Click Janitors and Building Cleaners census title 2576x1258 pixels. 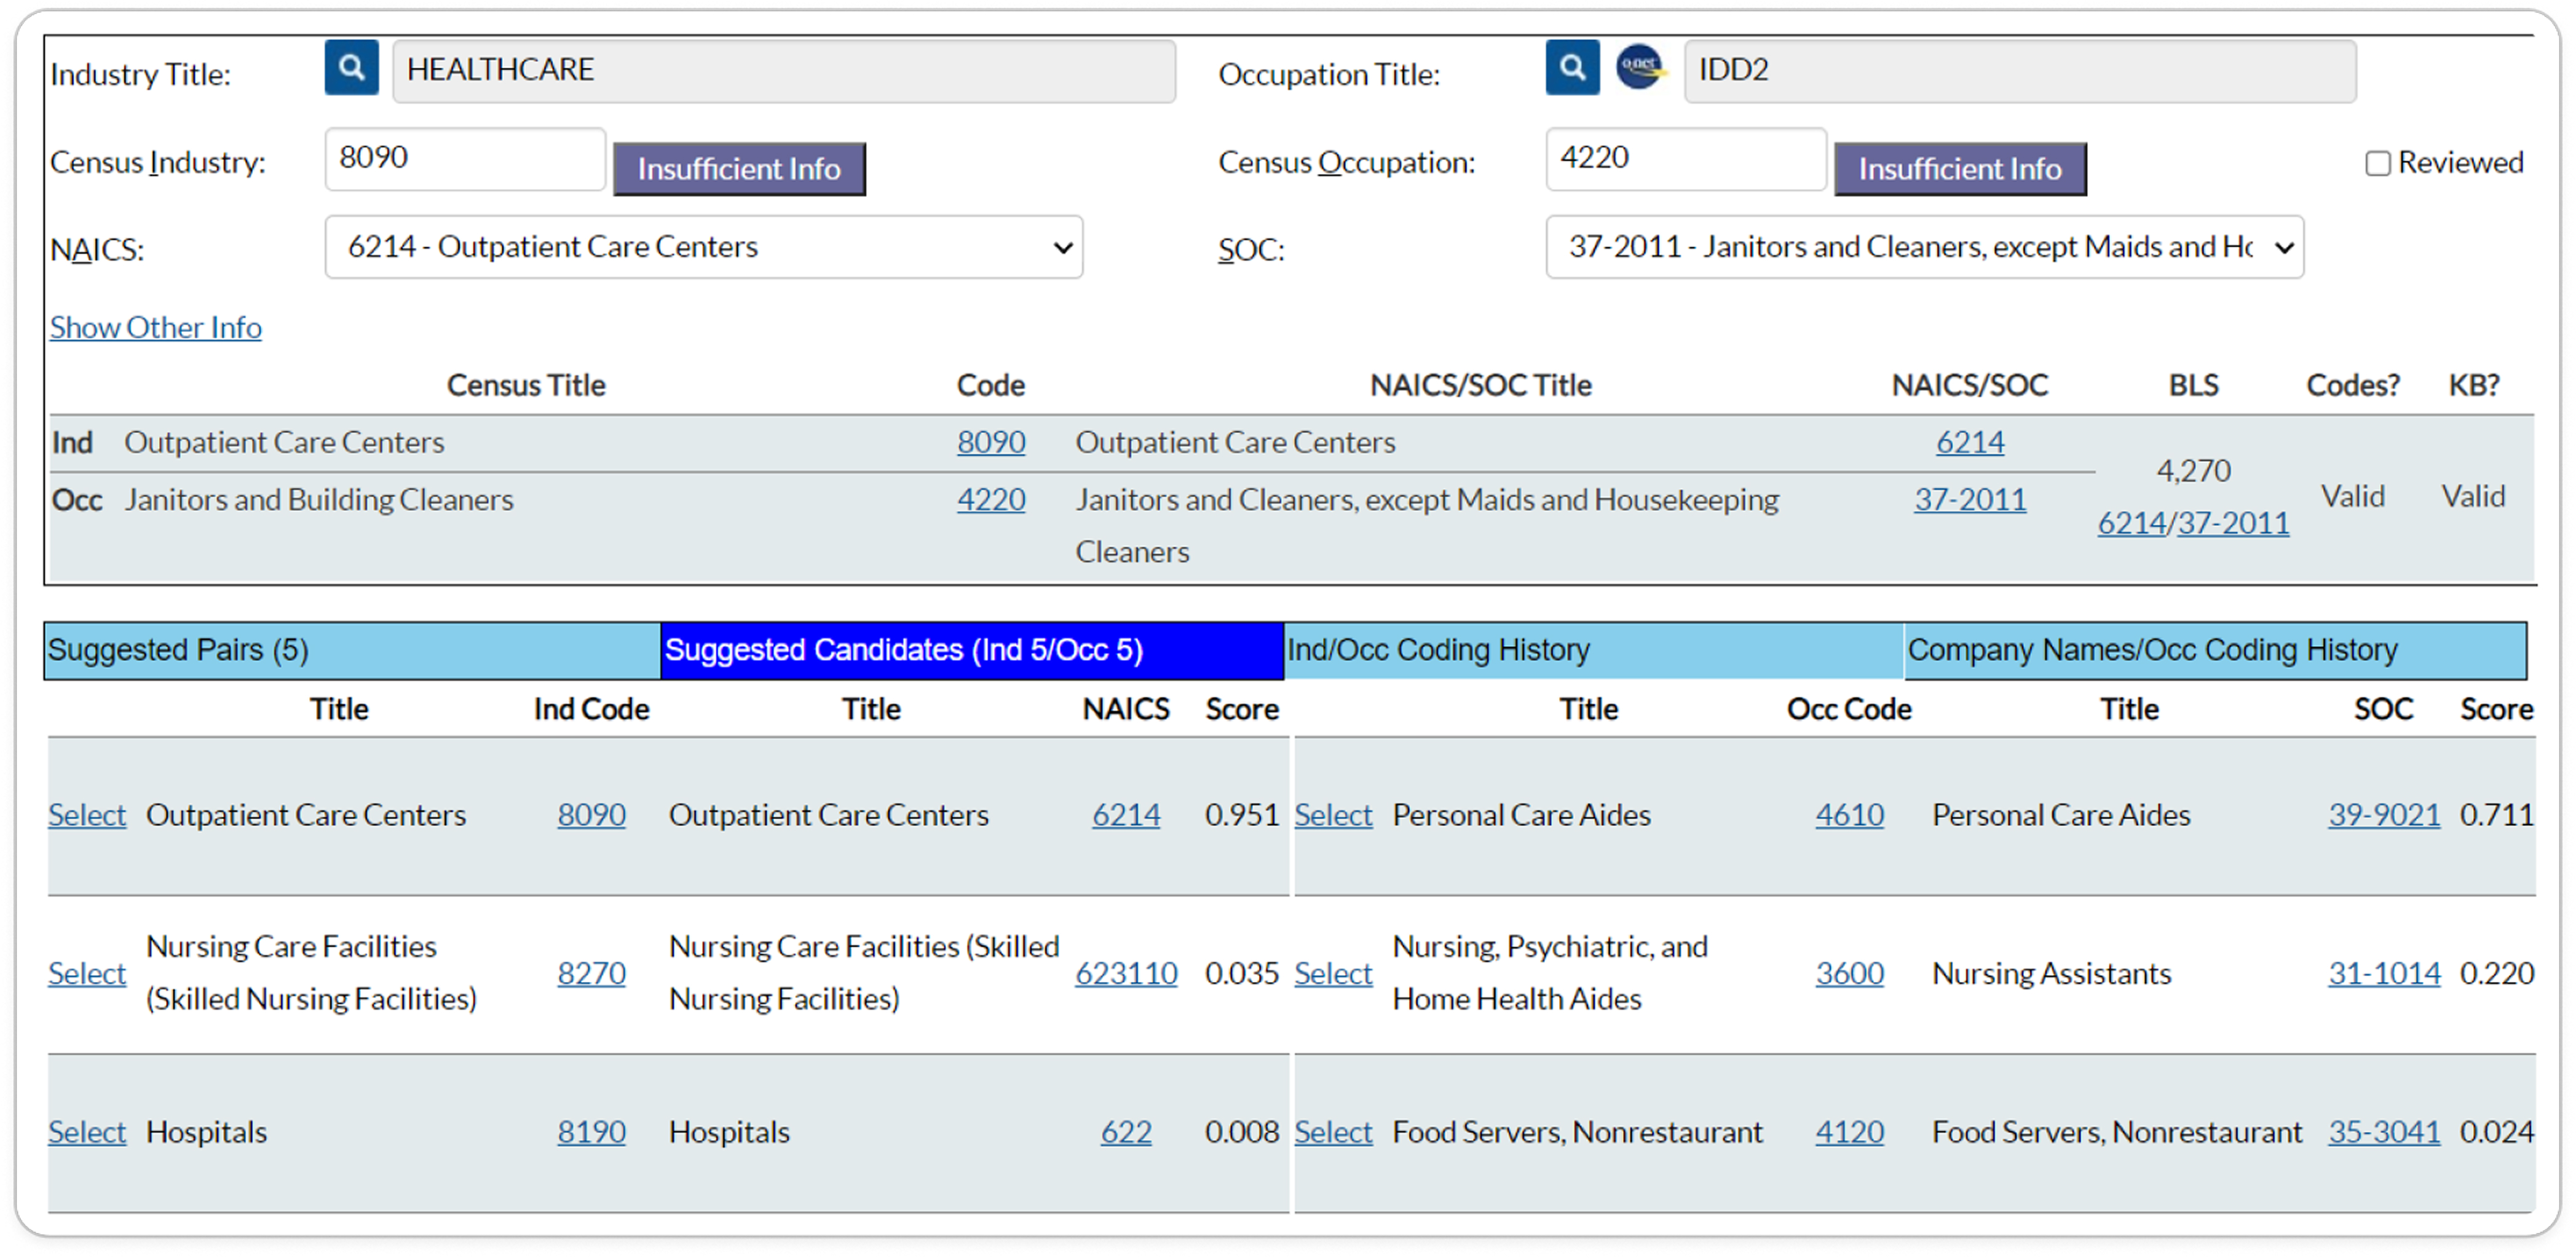tap(318, 499)
